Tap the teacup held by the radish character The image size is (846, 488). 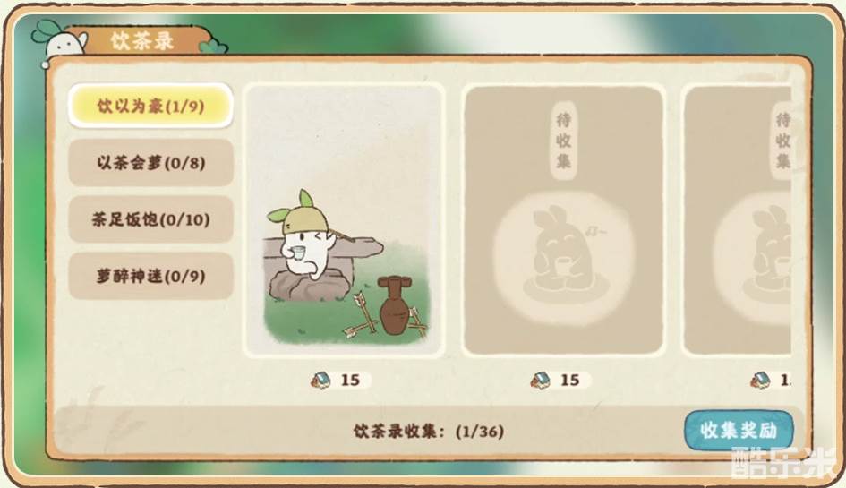coord(296,252)
